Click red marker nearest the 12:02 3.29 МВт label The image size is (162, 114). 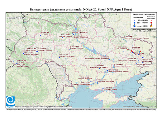tap(128, 49)
